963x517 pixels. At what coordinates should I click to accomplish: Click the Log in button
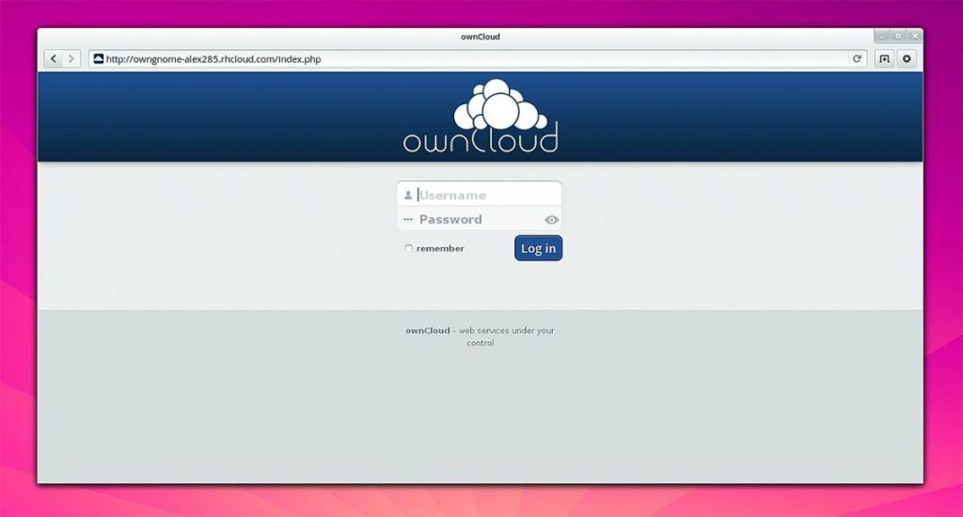point(538,248)
